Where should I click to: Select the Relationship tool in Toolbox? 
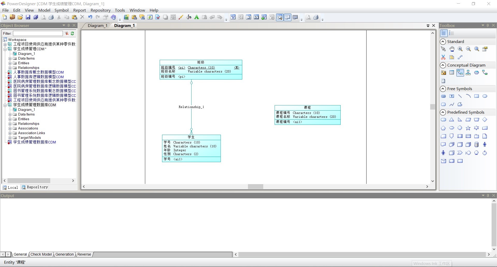tap(460, 73)
